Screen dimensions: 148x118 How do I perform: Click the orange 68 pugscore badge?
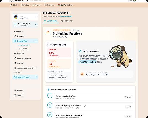(x=82, y=74)
